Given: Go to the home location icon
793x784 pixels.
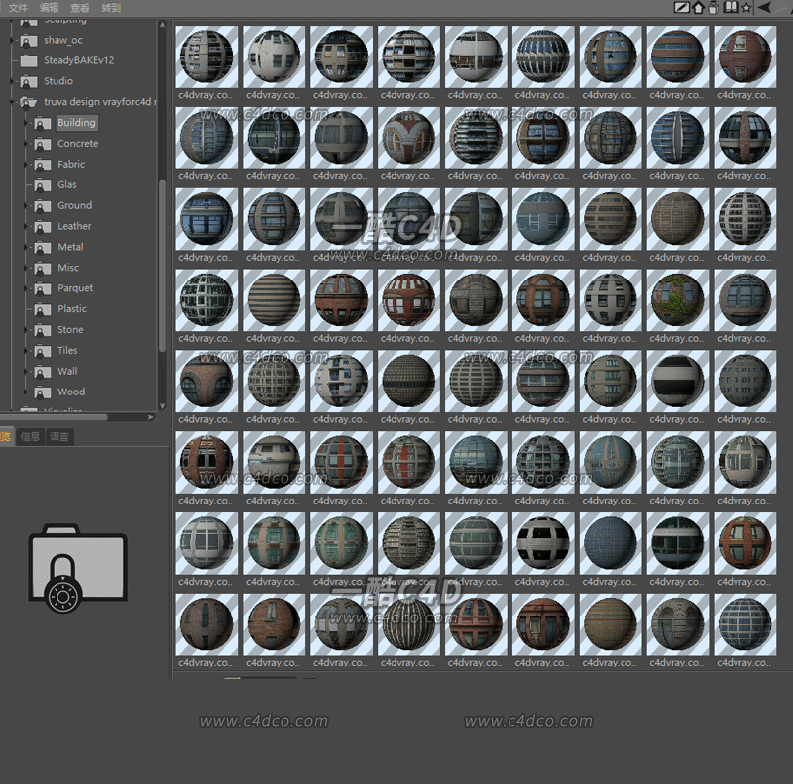Looking at the screenshot, I should click(x=698, y=8).
